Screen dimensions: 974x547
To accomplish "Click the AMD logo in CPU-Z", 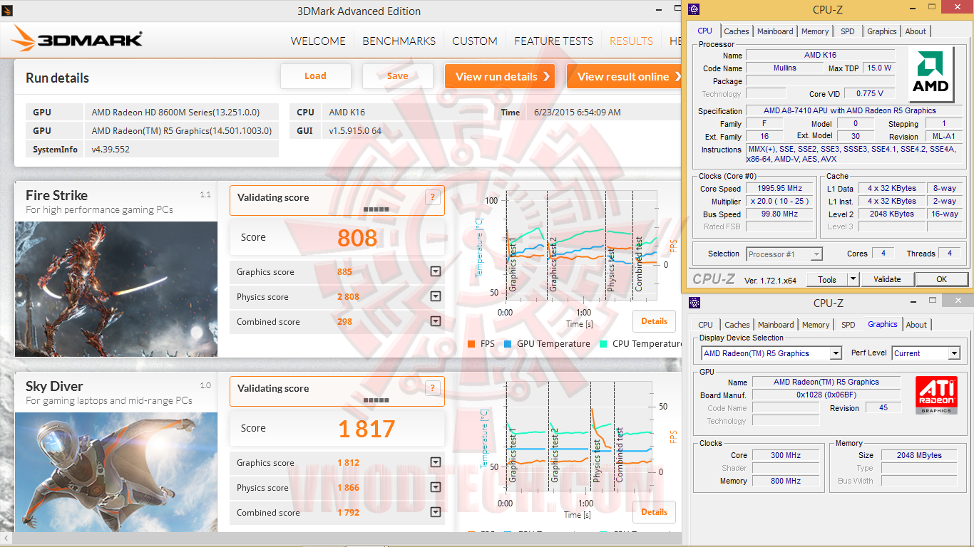I will pos(931,75).
